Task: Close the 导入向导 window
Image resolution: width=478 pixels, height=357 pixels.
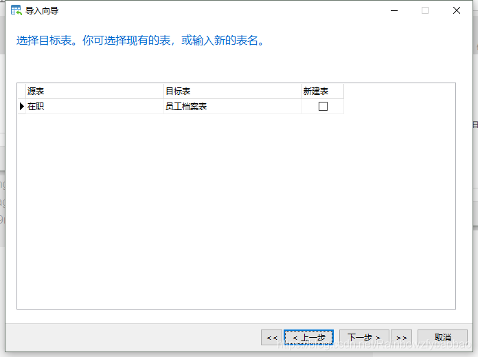Action: tap(456, 10)
